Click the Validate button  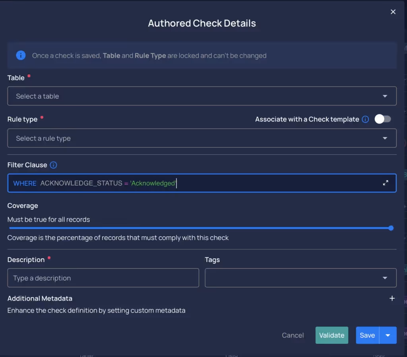pyautogui.click(x=331, y=335)
